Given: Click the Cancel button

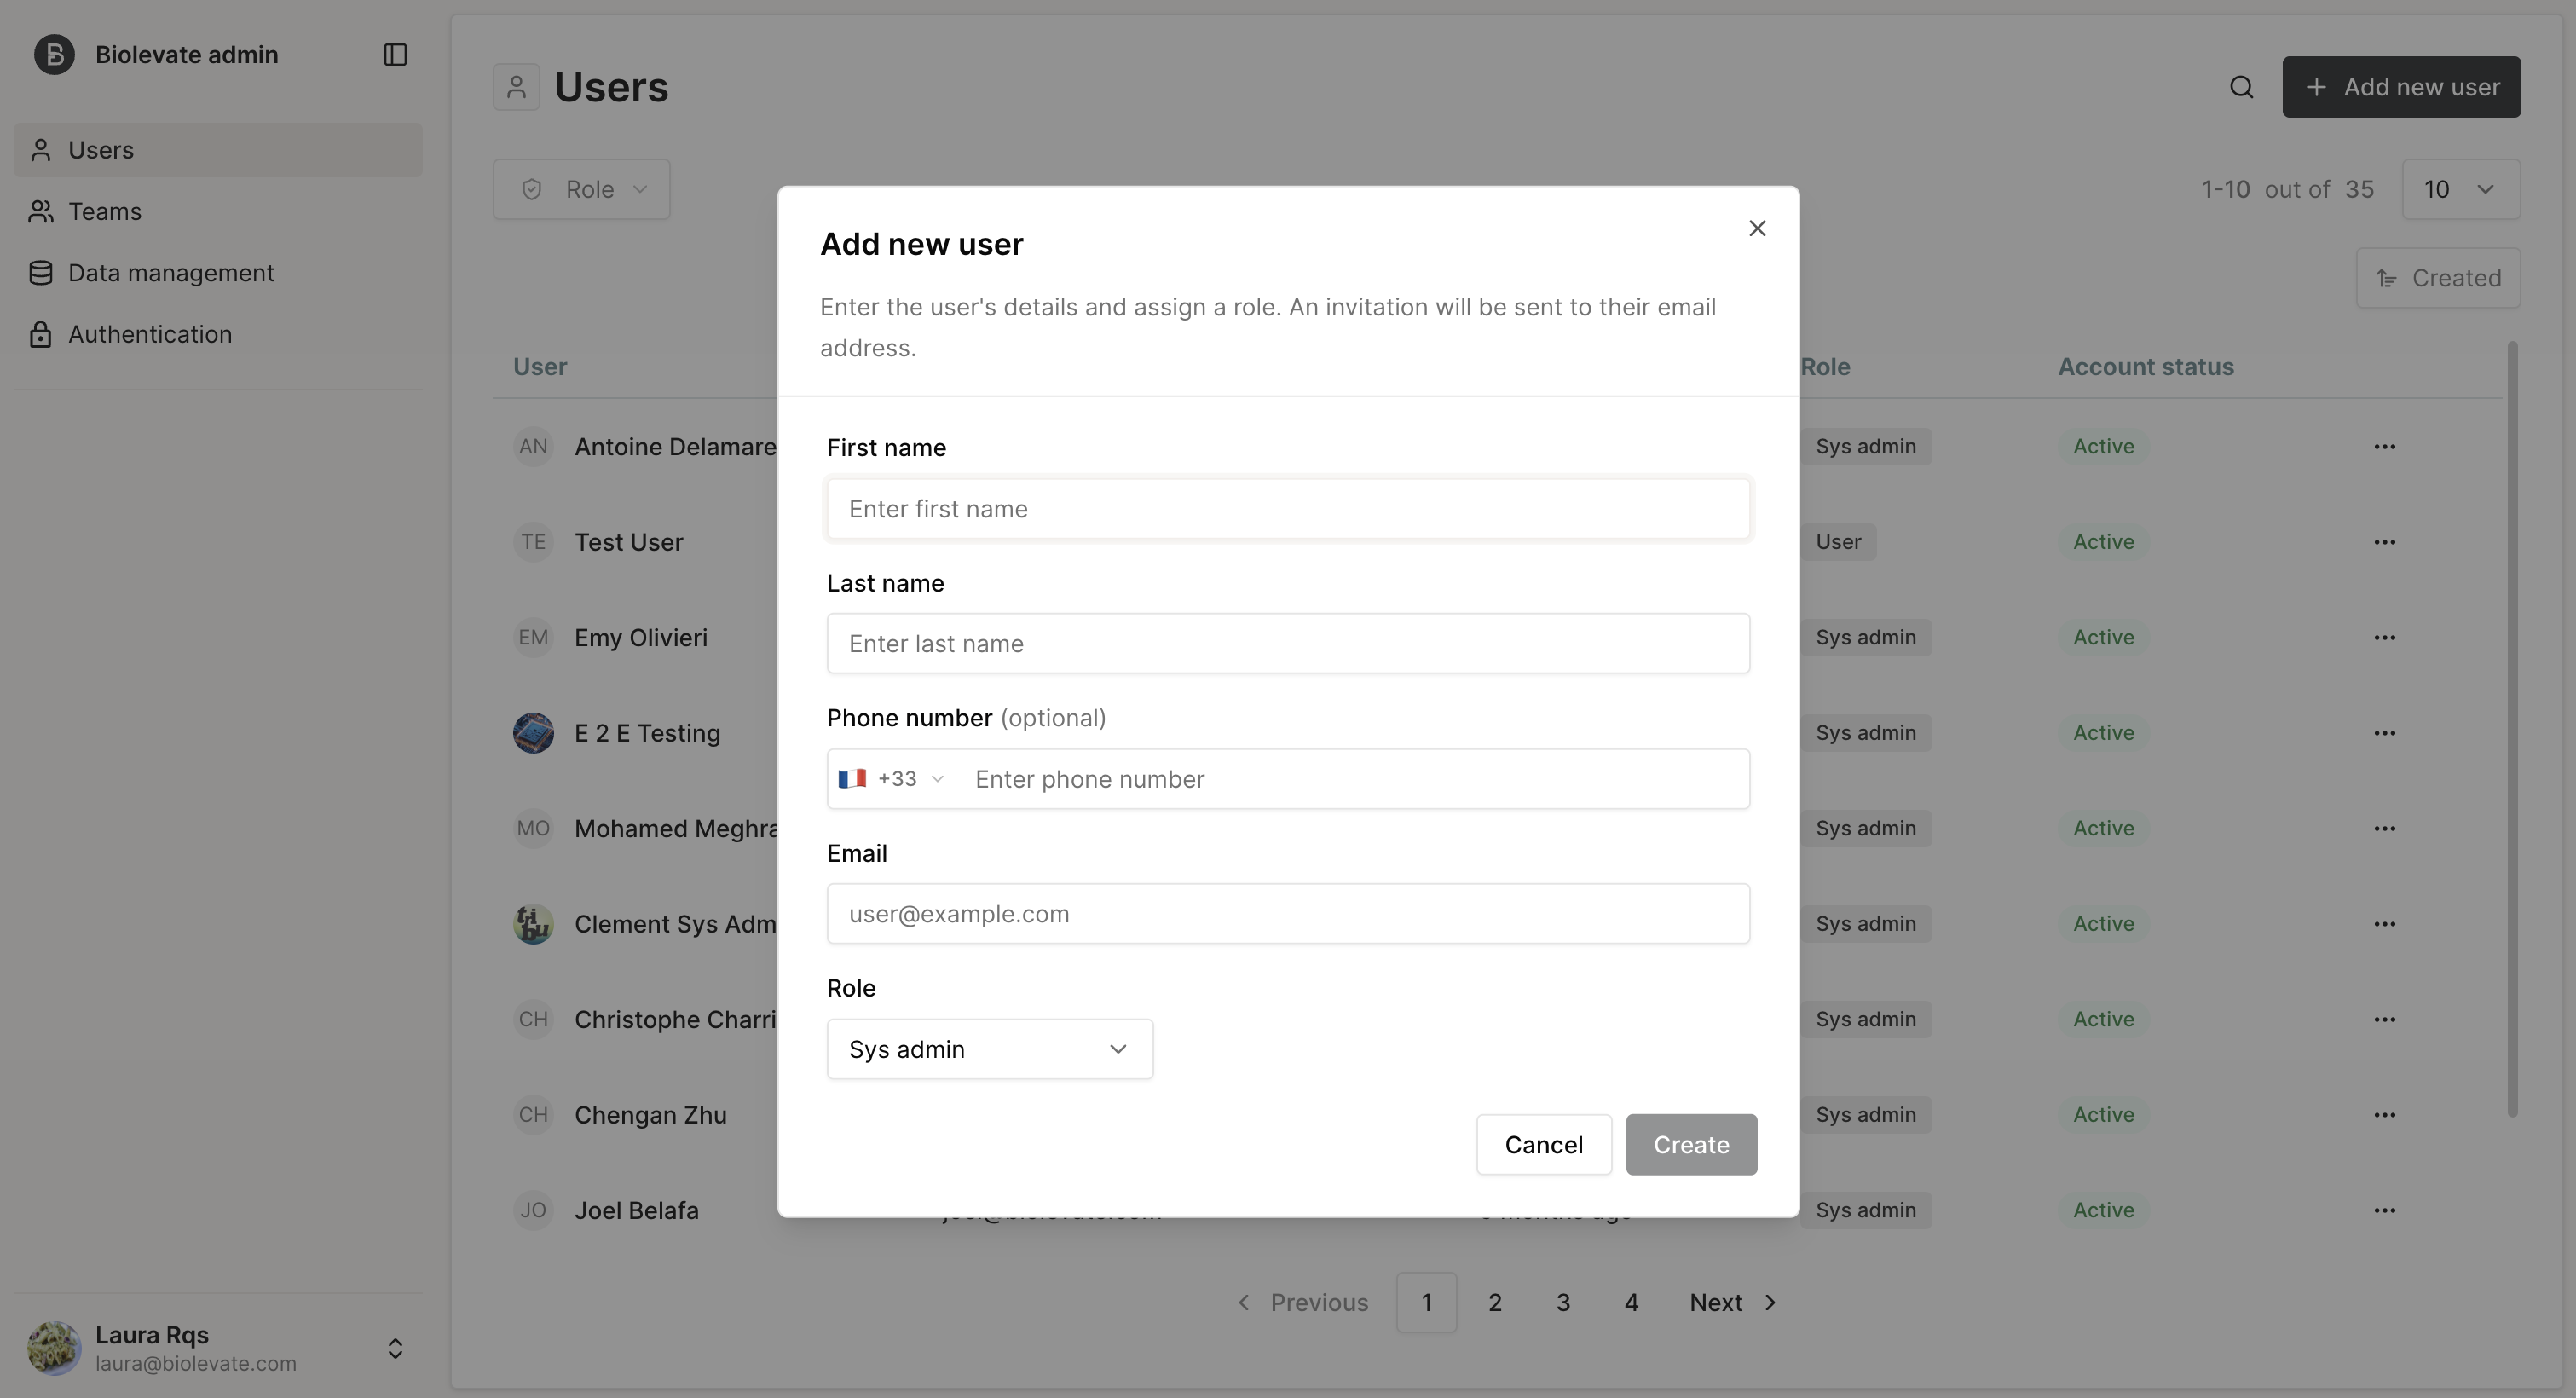Looking at the screenshot, I should tap(1543, 1145).
